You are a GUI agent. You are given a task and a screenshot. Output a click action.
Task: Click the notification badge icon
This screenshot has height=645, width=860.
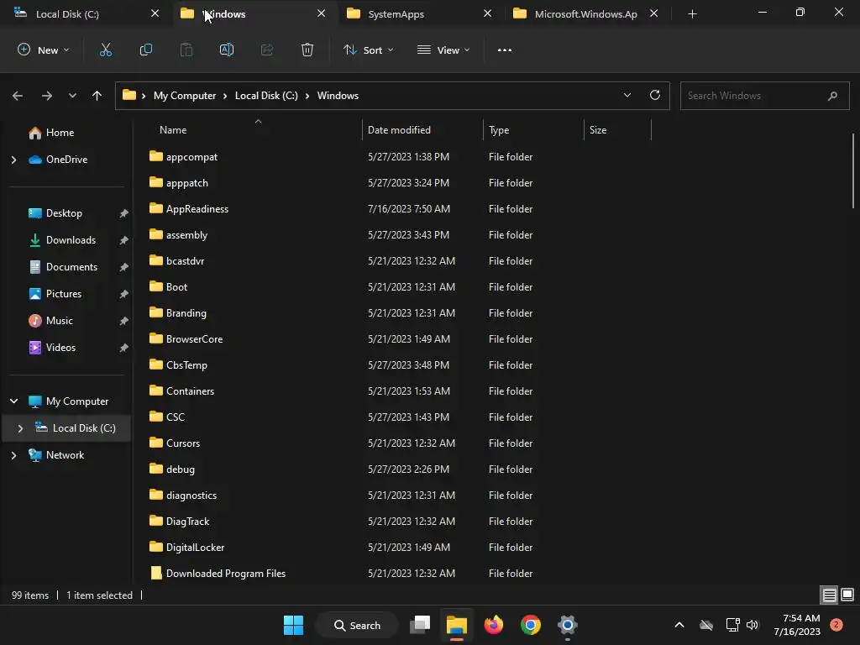pyautogui.click(x=836, y=625)
